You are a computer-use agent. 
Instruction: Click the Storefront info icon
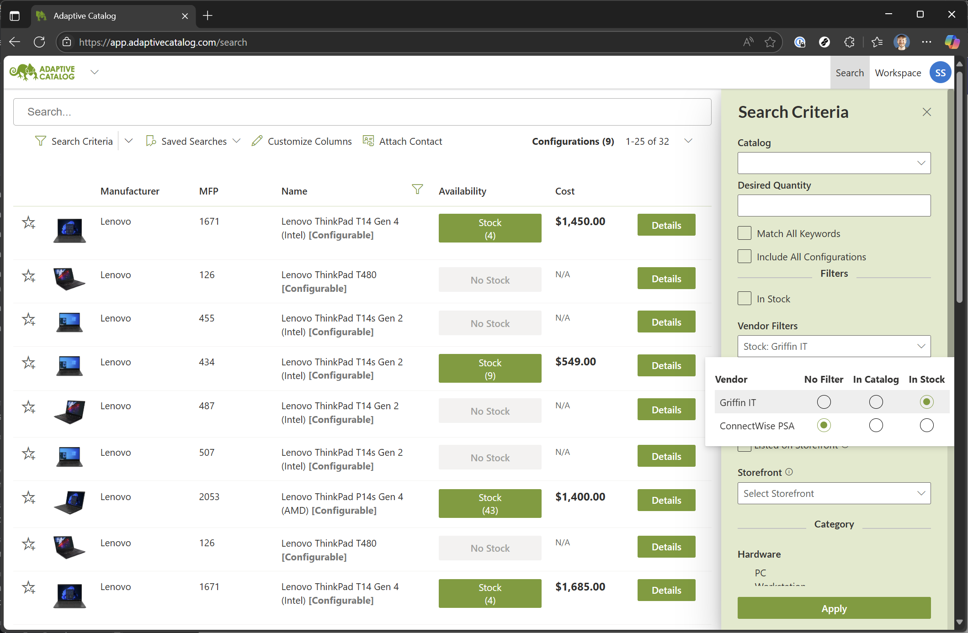pyautogui.click(x=789, y=472)
